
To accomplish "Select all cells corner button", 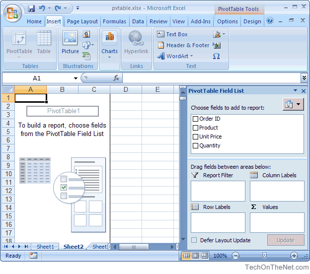I will click(8, 89).
